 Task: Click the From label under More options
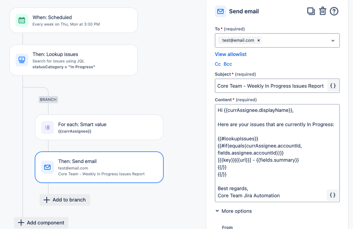(227, 227)
